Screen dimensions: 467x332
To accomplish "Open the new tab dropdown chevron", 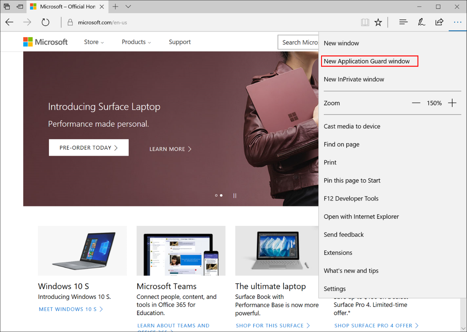I will tap(128, 6).
